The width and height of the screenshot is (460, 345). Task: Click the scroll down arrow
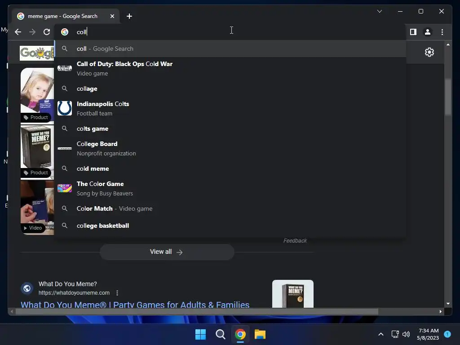coord(448,304)
